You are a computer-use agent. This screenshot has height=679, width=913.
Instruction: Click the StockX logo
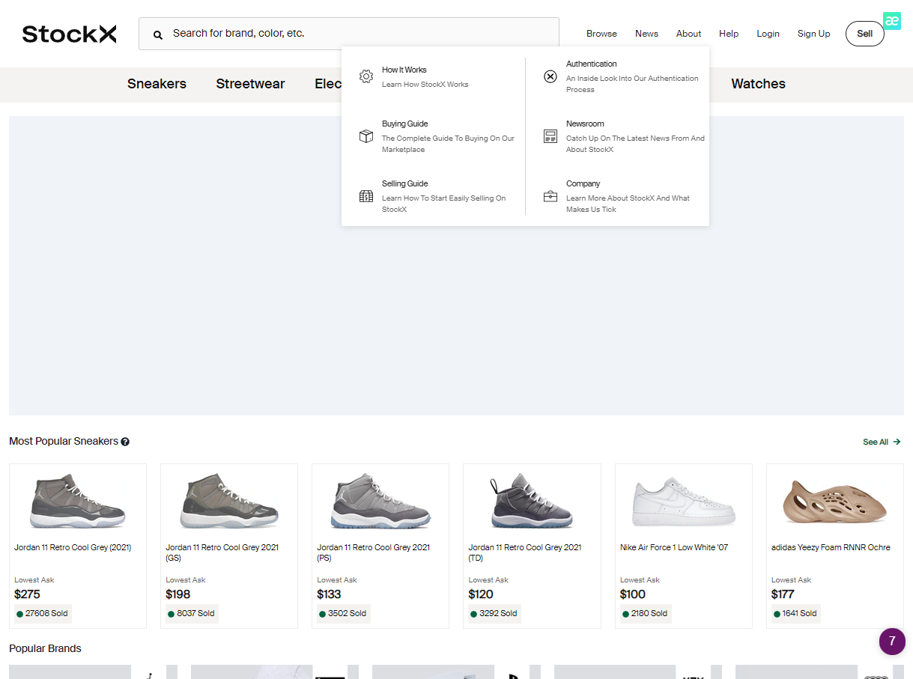point(69,34)
